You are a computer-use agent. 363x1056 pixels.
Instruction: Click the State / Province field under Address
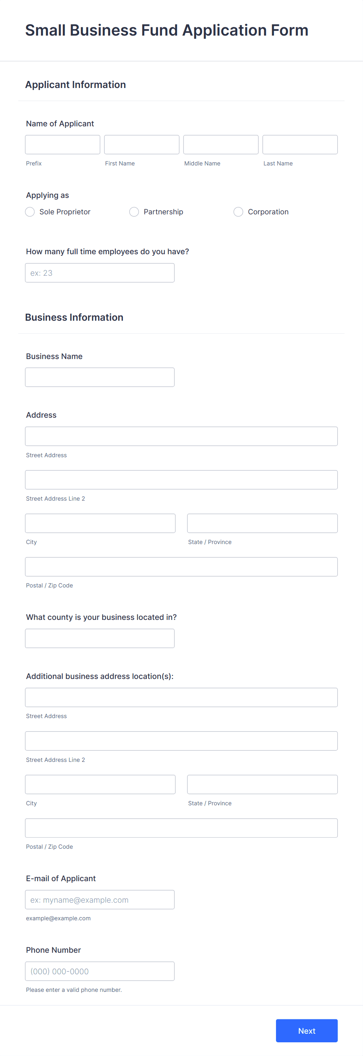262,523
